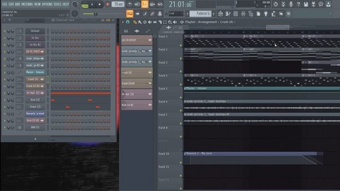Open the Snare (2) channel button
Screen dimensions: 340x191
pos(35,107)
